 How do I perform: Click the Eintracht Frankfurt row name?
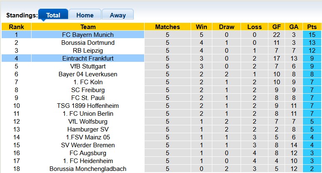click(x=88, y=58)
